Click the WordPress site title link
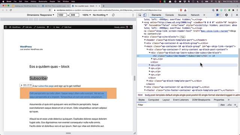Screen dimensions: 240x135 26,46
